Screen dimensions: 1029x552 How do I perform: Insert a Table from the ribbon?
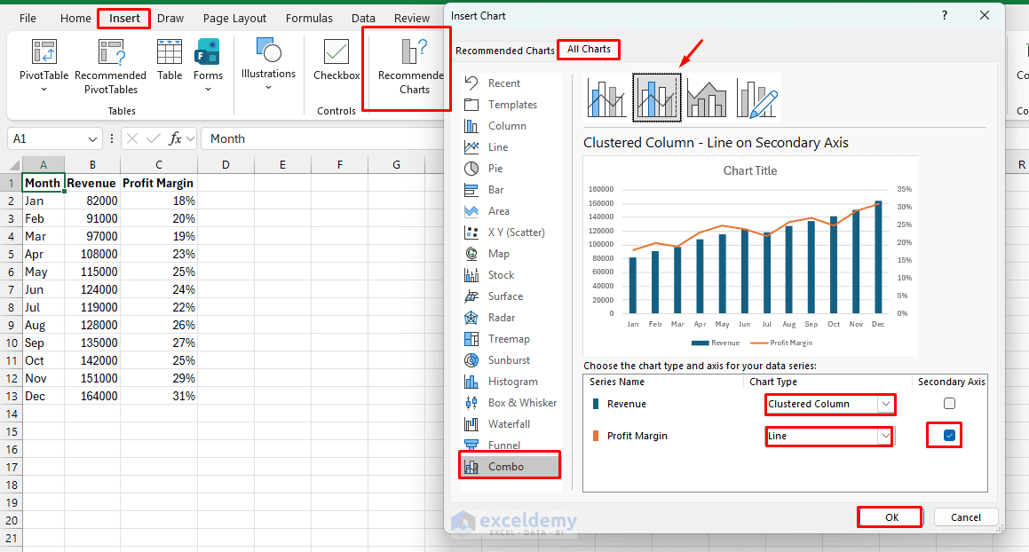coord(170,59)
